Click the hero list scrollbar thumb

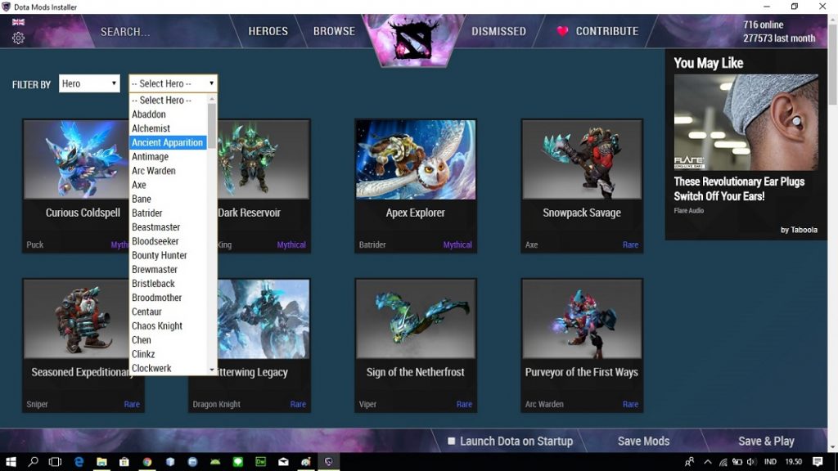(212, 126)
